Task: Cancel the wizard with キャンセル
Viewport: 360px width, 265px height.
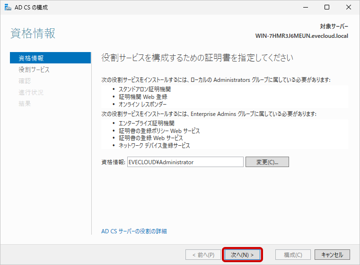Action: tap(332, 255)
